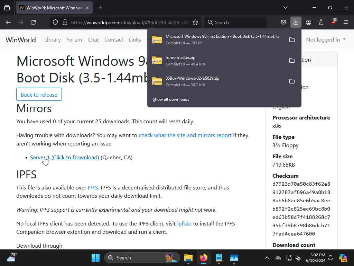
Task: Click the site security padlock icon
Action: point(65,23)
